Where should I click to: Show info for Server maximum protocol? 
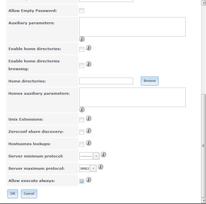tap(101, 167)
